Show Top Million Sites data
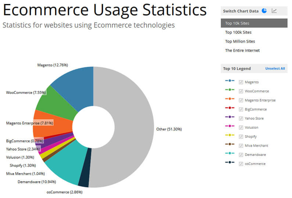The image size is (292, 198). pos(240,41)
